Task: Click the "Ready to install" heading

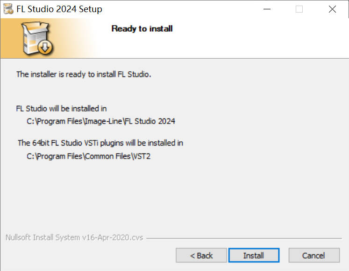Action: (142, 28)
